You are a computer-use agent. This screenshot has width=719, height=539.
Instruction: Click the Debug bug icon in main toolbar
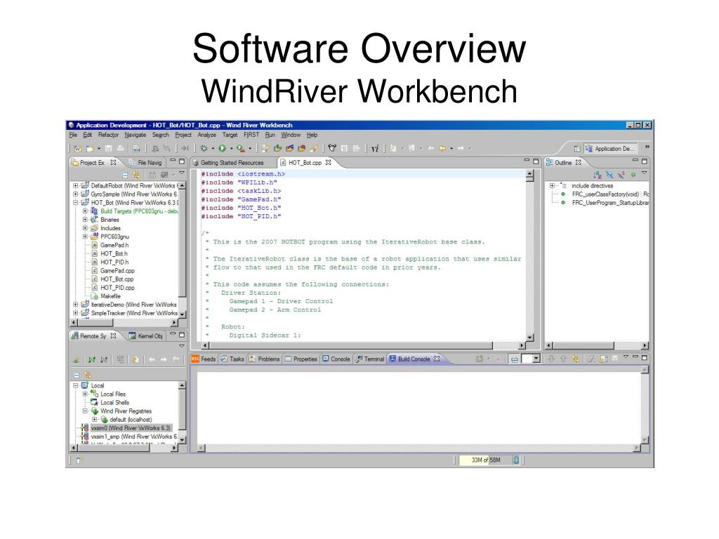tap(204, 149)
